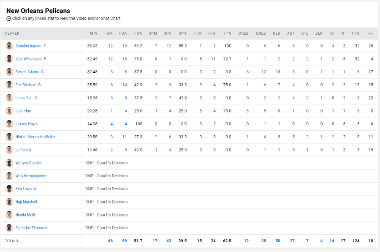
Task: Click Jaxson Hayes' headshot image
Action: click(9, 124)
